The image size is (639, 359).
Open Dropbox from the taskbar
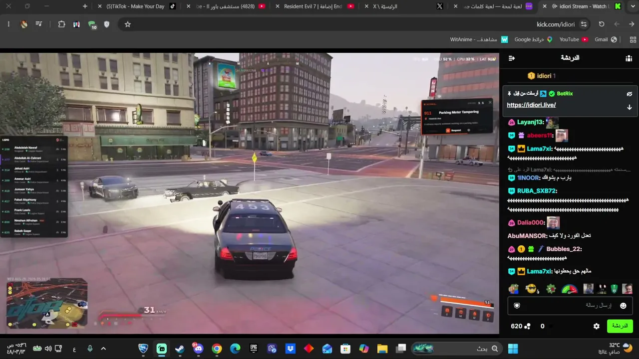(x=290, y=349)
